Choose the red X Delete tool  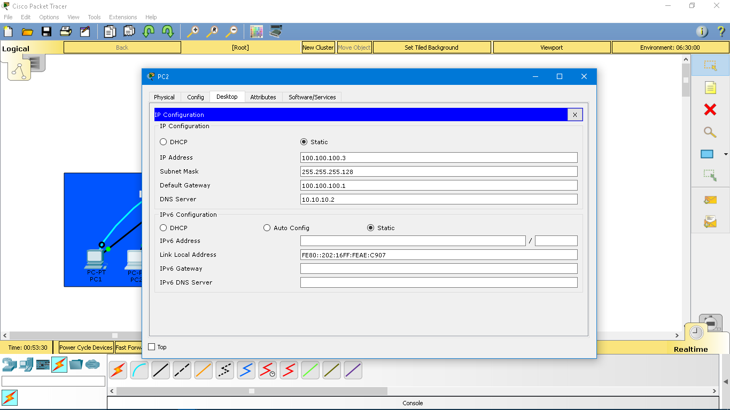[x=710, y=109]
